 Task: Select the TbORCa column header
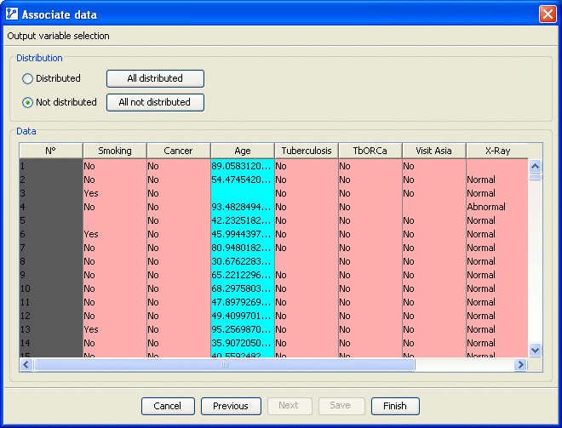[x=370, y=151]
